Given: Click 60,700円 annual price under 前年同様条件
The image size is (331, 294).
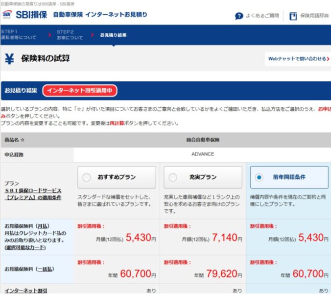Looking at the screenshot, I should click(310, 274).
